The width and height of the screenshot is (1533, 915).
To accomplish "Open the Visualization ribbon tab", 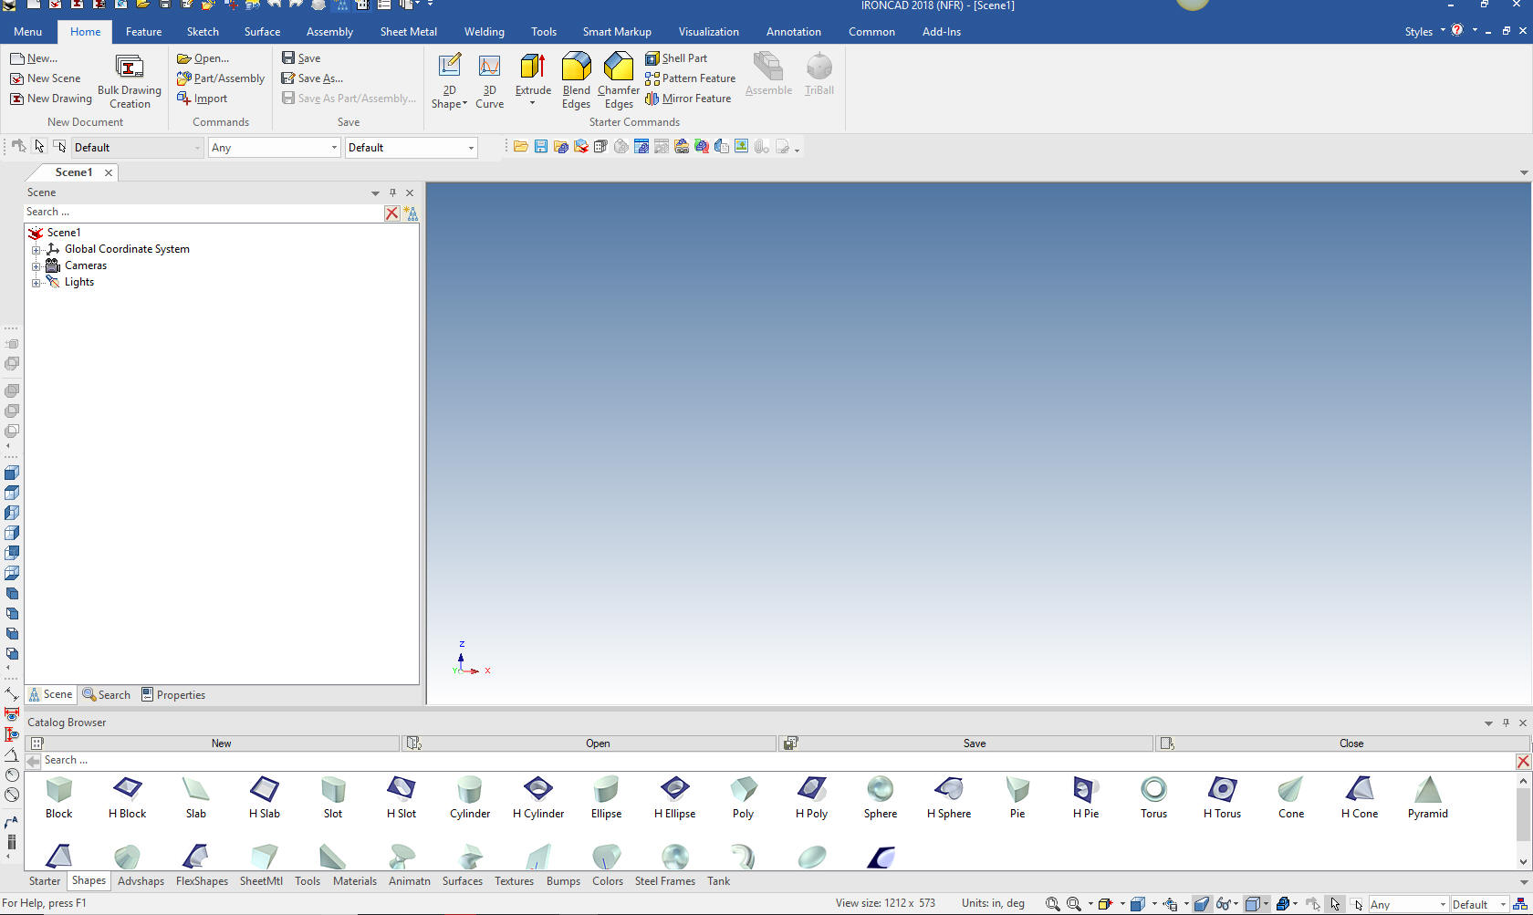I will click(708, 32).
